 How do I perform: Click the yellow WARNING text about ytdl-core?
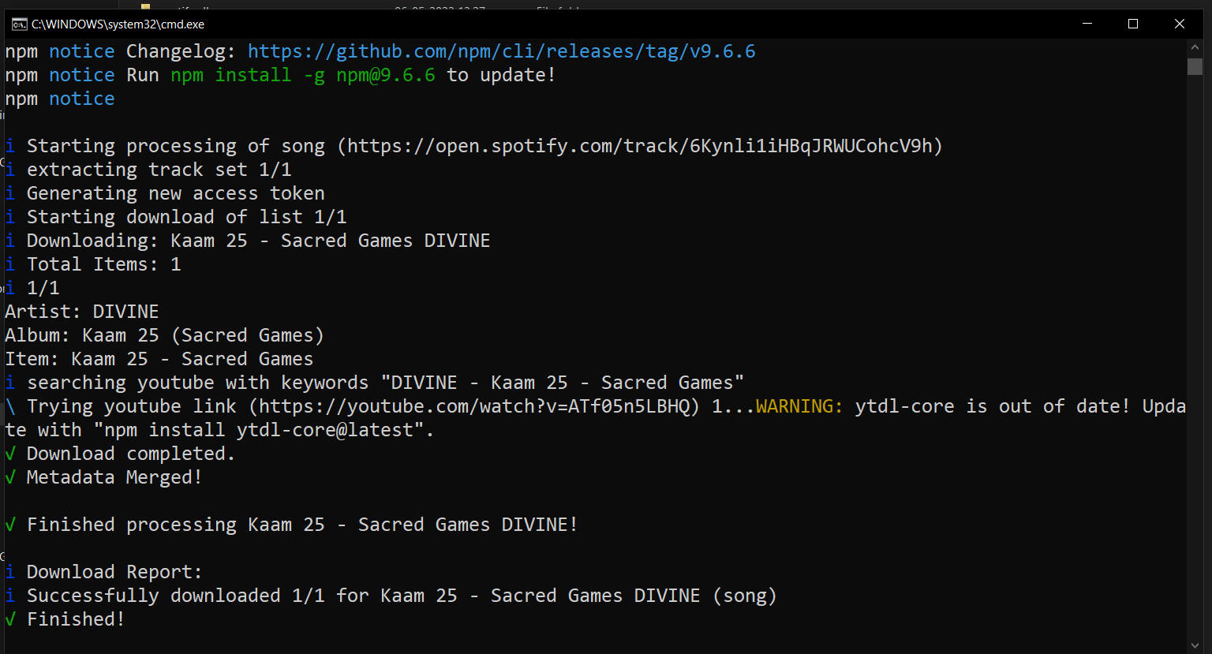(x=799, y=405)
